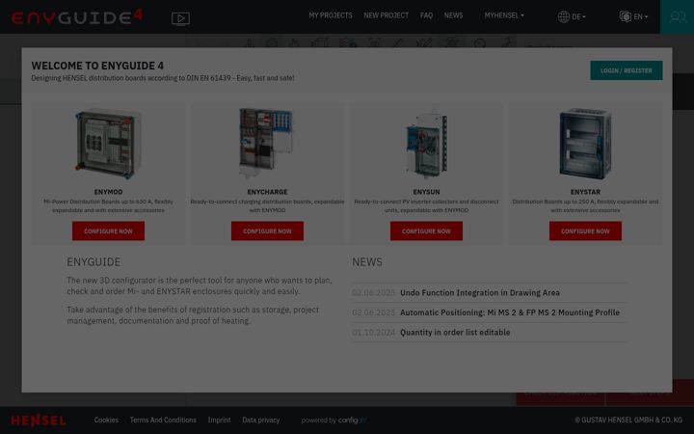
Task: Click the ENYSTAR title text
Action: pos(585,192)
